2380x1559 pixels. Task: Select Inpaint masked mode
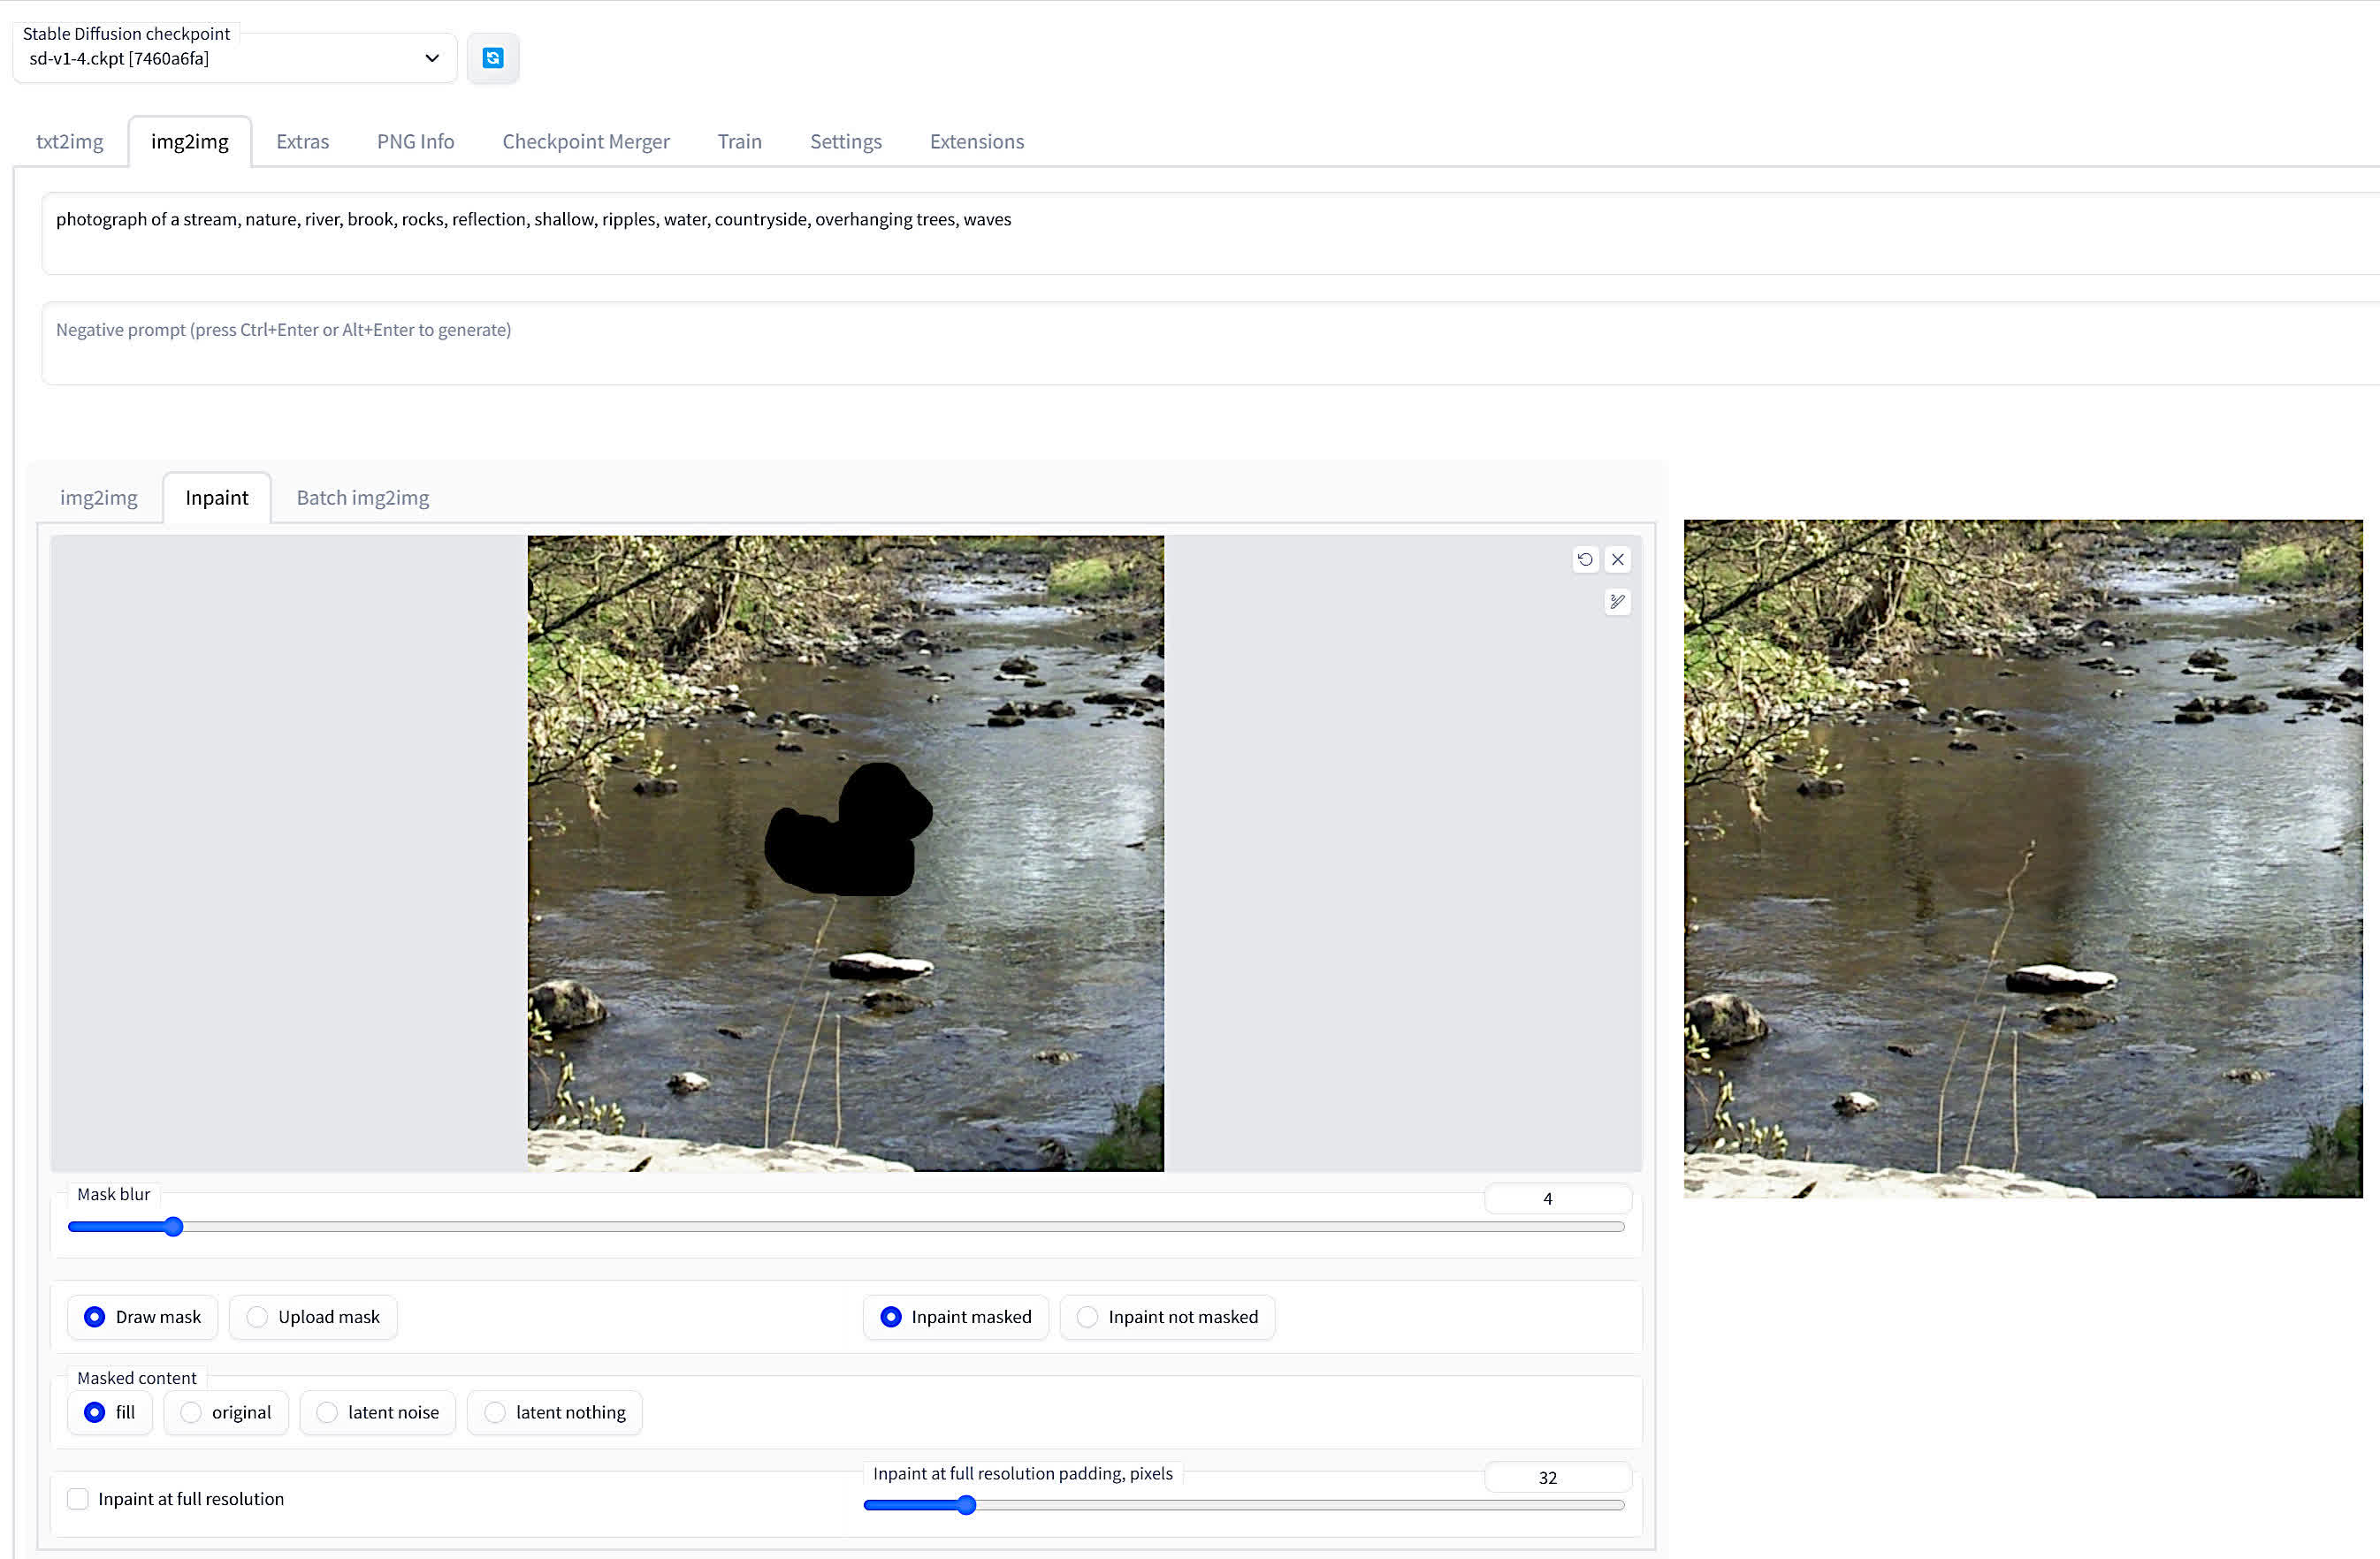(x=956, y=1317)
